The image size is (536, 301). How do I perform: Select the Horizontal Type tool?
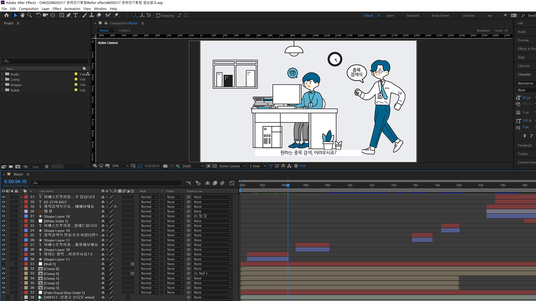76,15
